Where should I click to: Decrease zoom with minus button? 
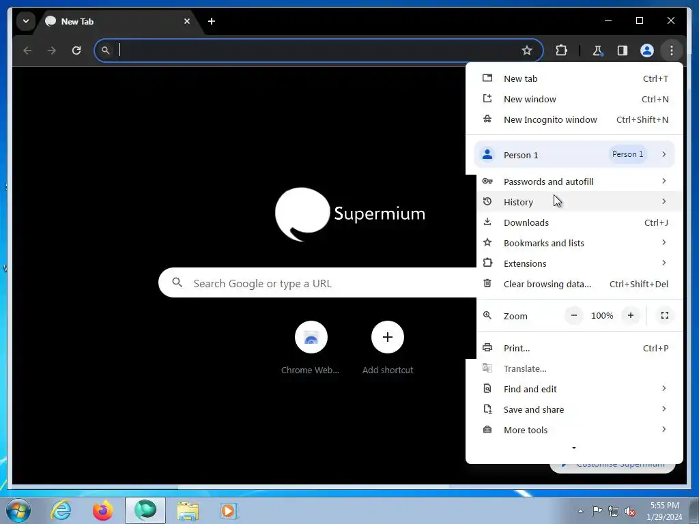pyautogui.click(x=573, y=315)
